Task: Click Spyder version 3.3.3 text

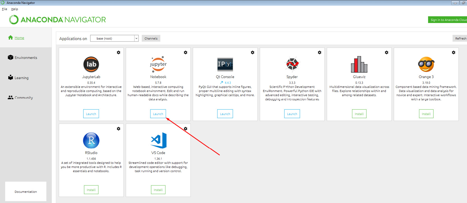Action: click(292, 83)
